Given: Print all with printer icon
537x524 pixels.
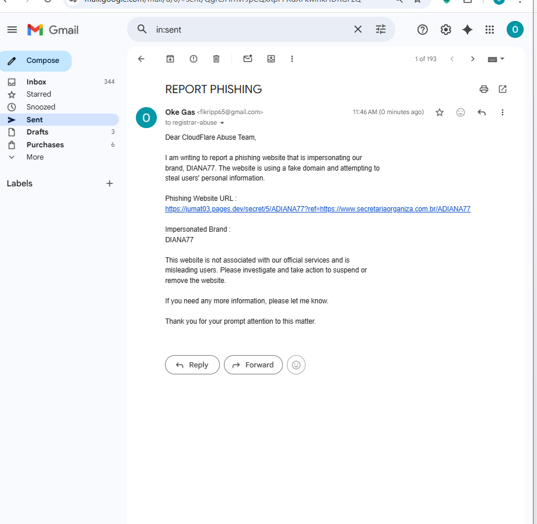Looking at the screenshot, I should click(483, 89).
